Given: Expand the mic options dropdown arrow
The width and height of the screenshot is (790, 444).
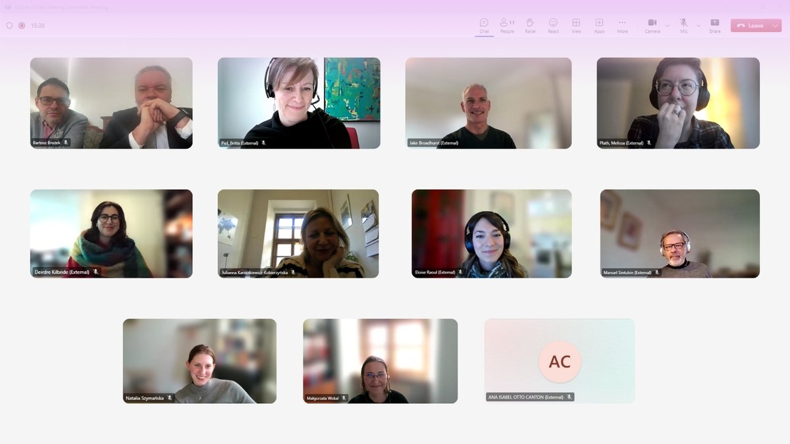Looking at the screenshot, I should tap(698, 26).
